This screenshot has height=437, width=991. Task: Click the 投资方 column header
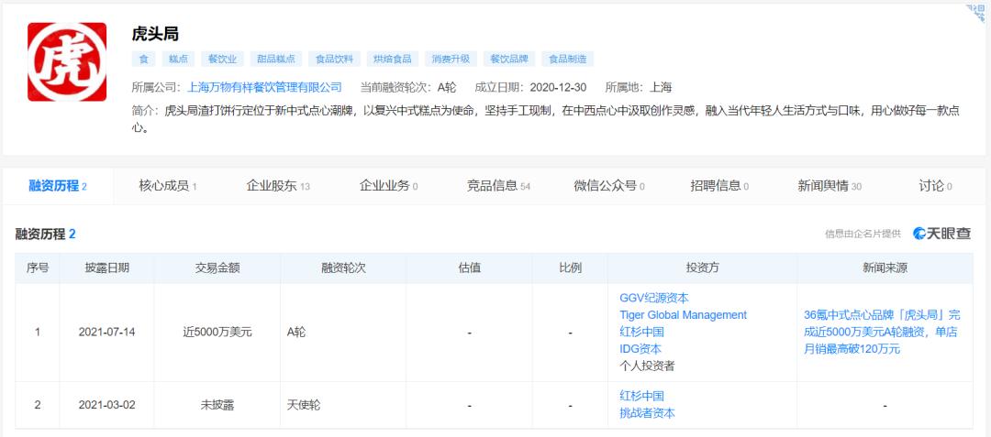[x=702, y=268]
